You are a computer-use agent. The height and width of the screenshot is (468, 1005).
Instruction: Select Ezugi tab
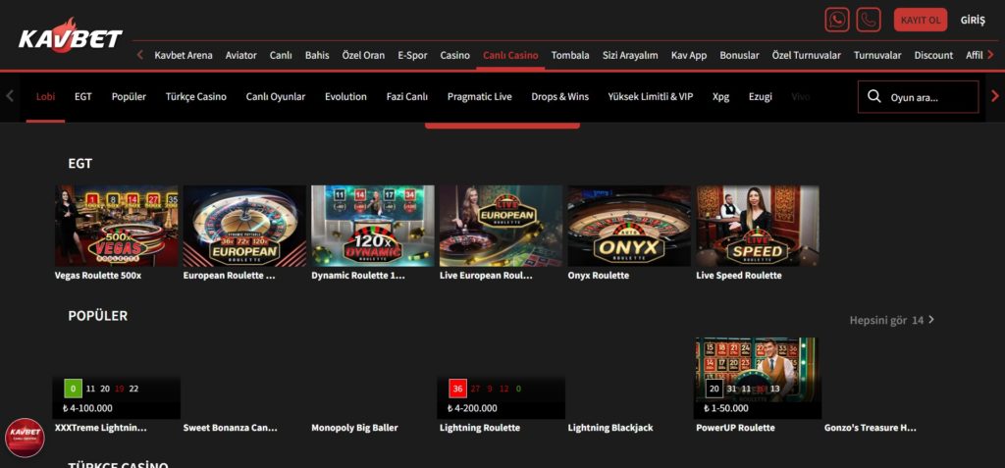[761, 97]
